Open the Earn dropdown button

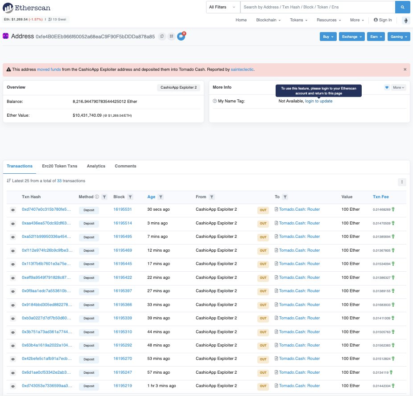(376, 37)
